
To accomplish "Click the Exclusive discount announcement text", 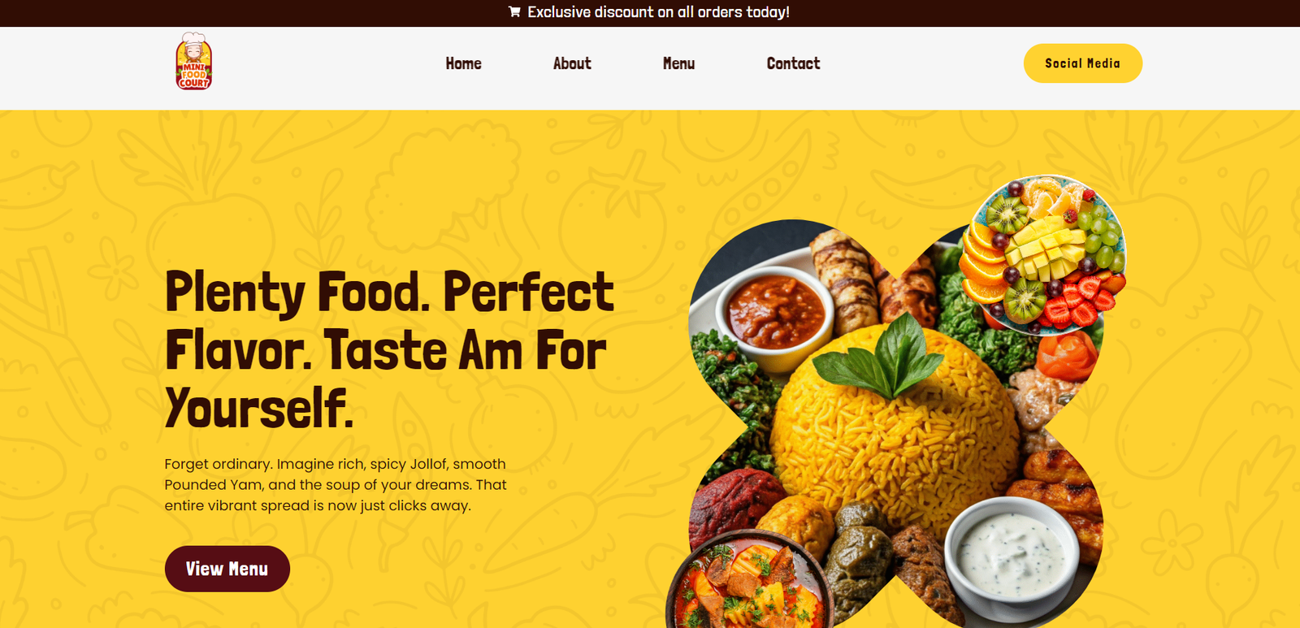I will pyautogui.click(x=658, y=12).
